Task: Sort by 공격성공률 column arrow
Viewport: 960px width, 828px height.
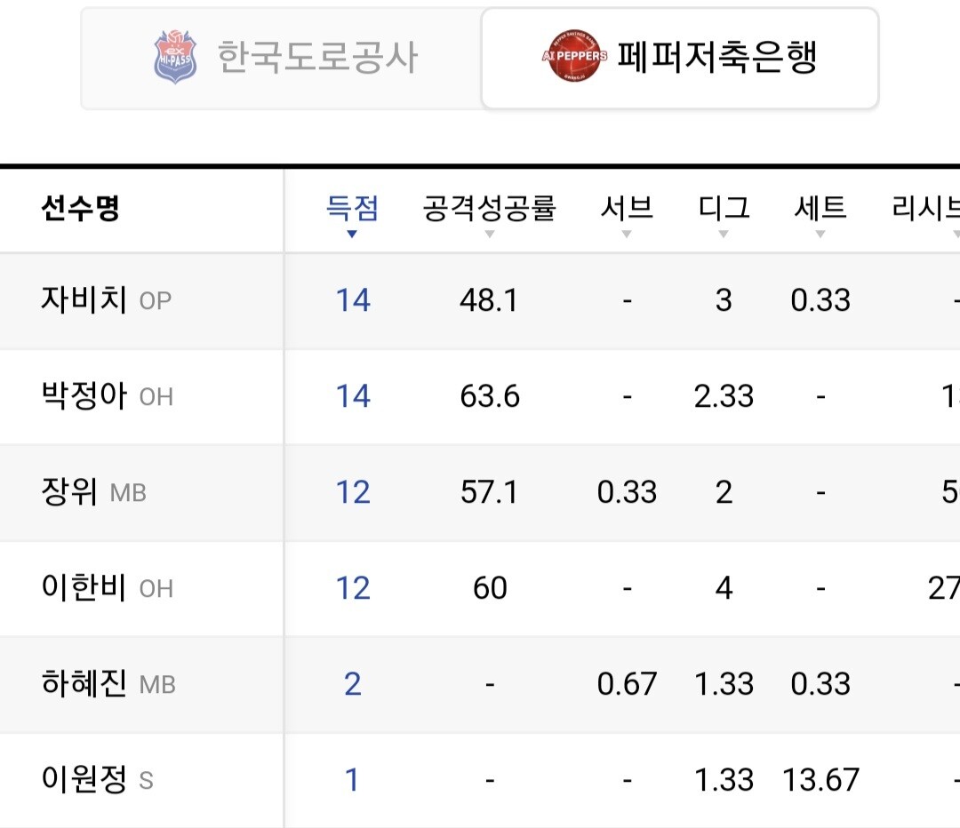Action: click(489, 234)
